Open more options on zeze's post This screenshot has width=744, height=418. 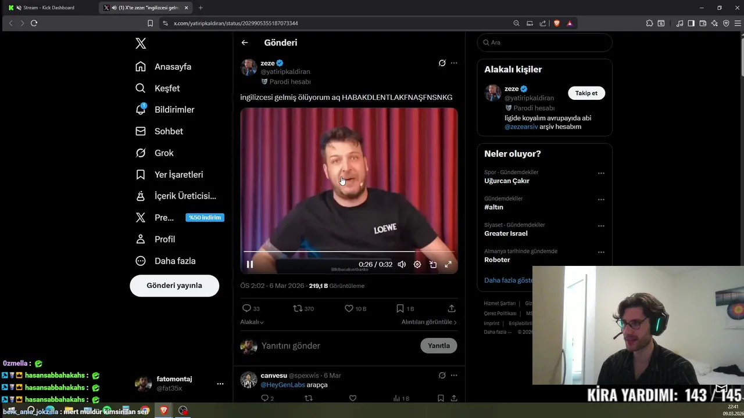[x=454, y=63]
